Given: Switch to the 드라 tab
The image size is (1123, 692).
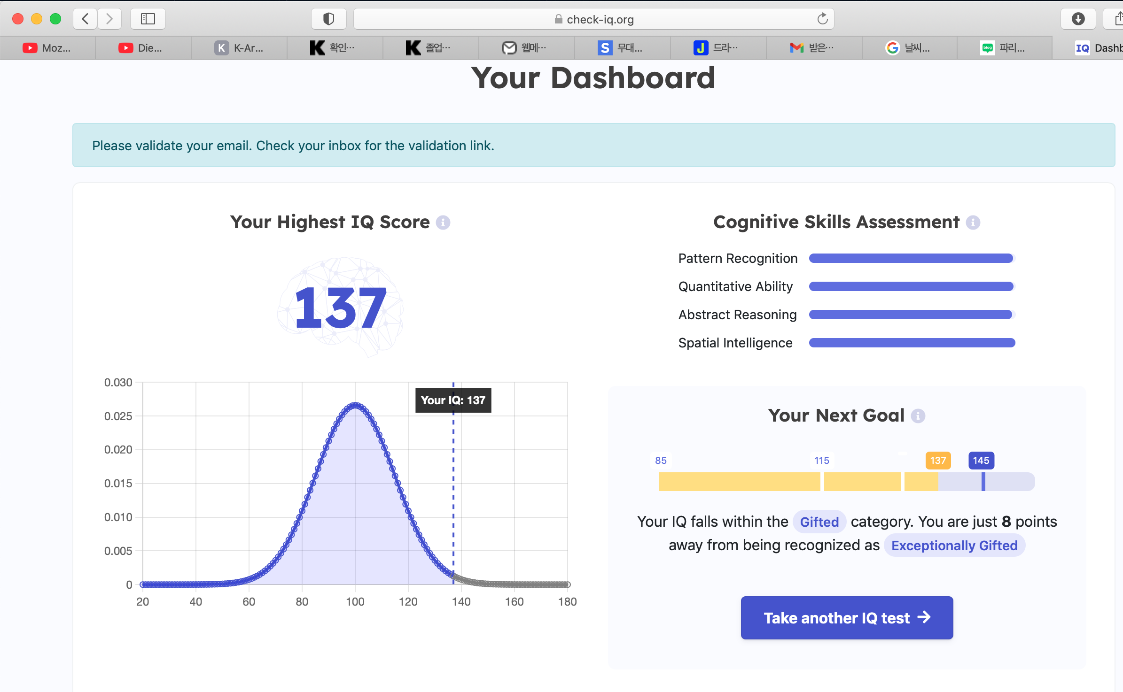Looking at the screenshot, I should (x=718, y=48).
